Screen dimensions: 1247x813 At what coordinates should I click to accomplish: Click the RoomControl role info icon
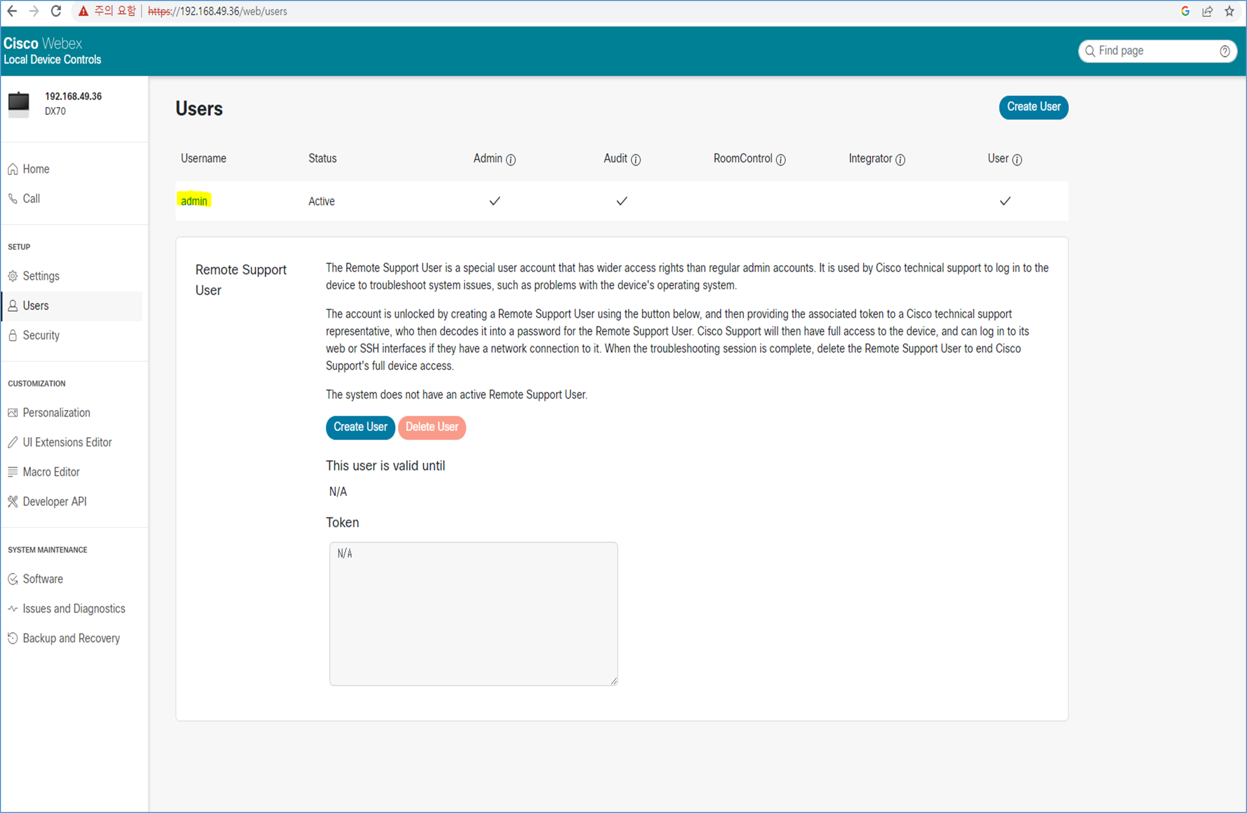click(781, 160)
